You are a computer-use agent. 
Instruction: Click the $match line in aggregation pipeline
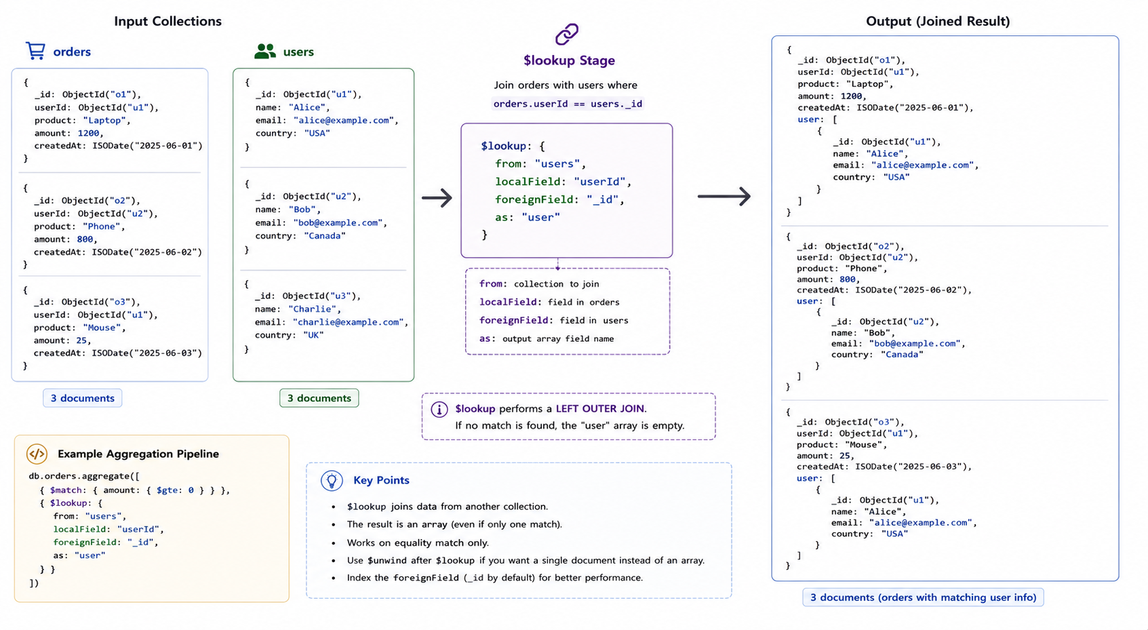pyautogui.click(x=134, y=490)
